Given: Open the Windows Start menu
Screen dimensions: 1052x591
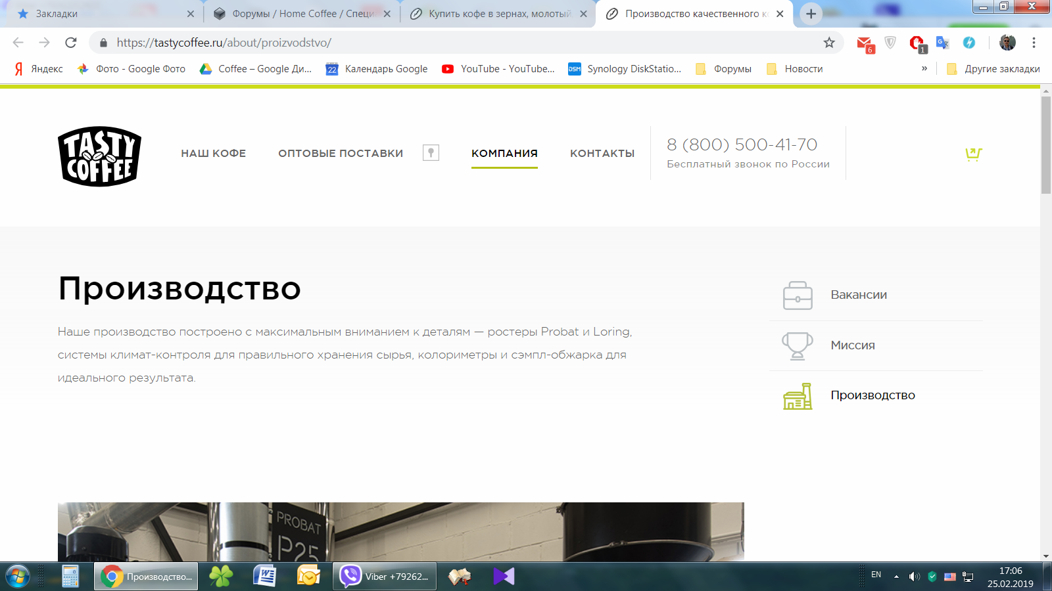Looking at the screenshot, I should coord(18,577).
